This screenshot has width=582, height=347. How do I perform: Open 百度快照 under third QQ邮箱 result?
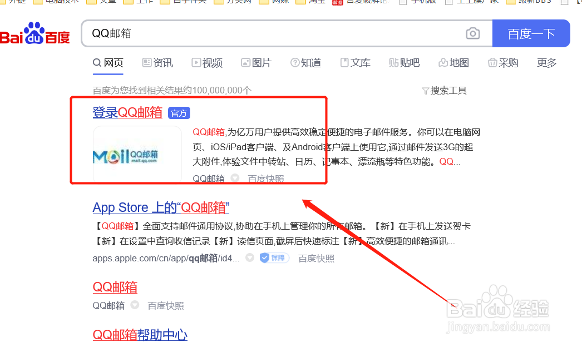(x=166, y=305)
